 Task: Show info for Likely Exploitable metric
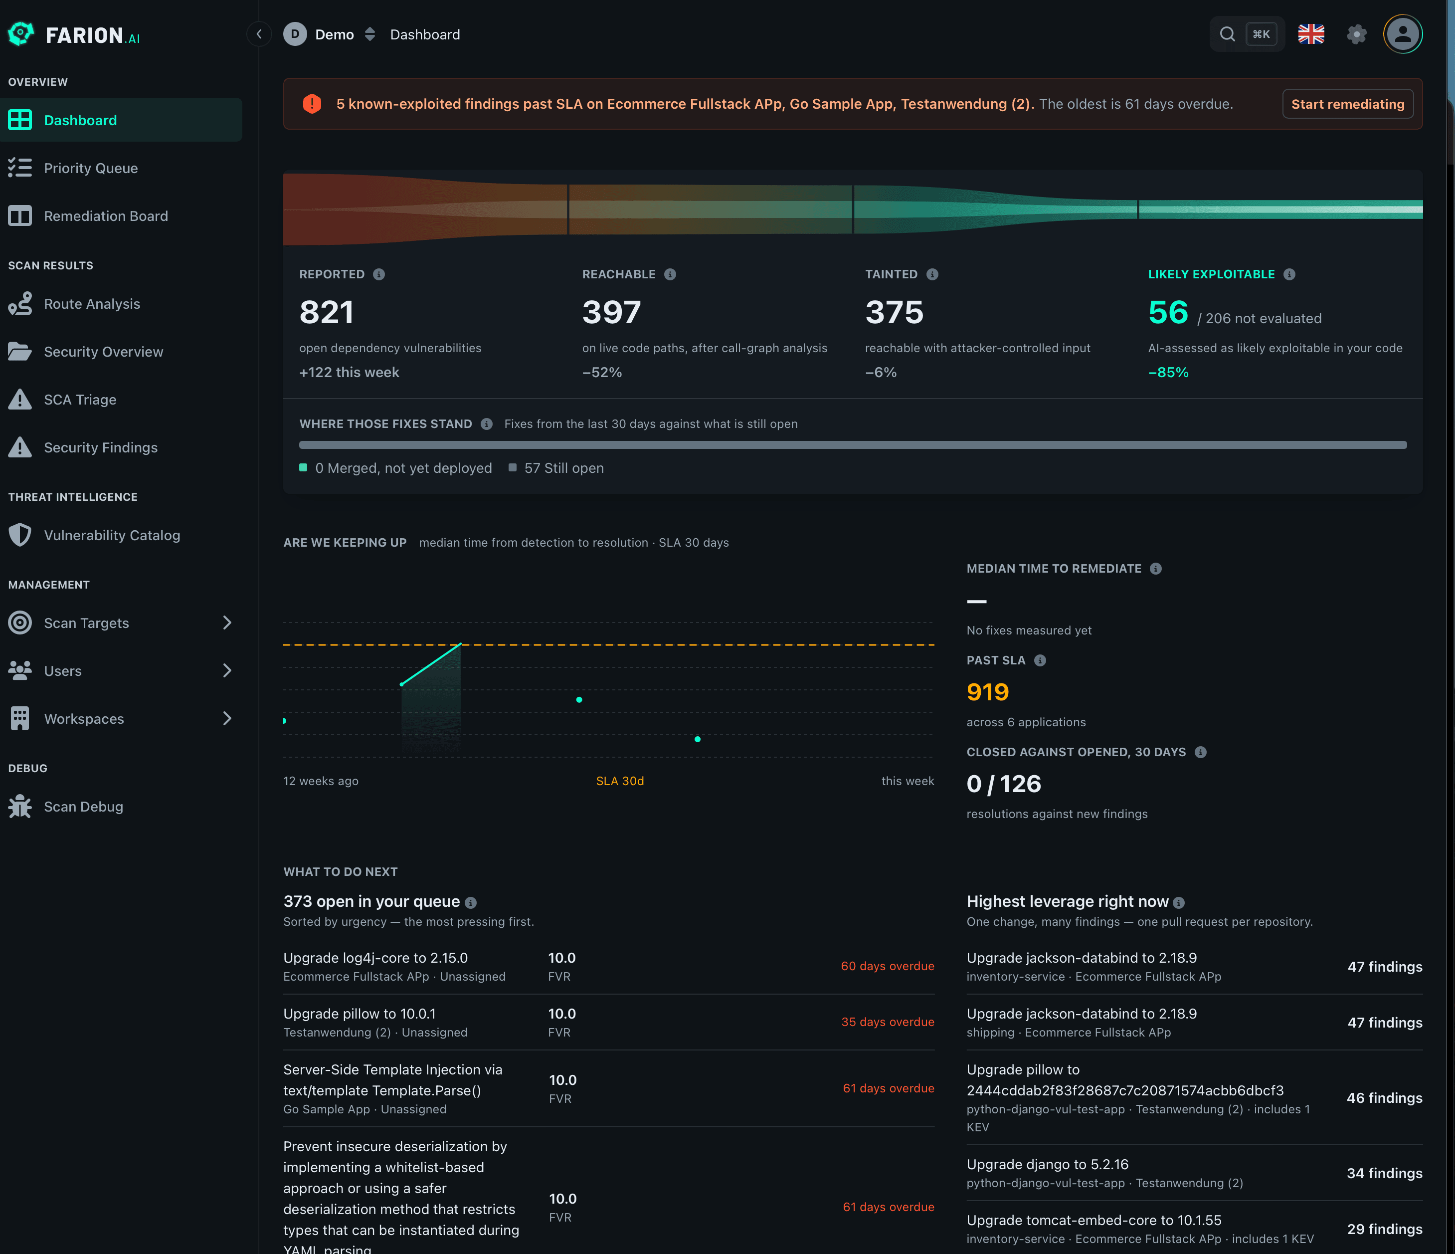(x=1289, y=274)
